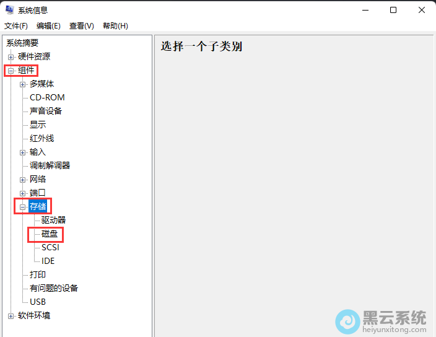Image resolution: width=436 pixels, height=337 pixels.
Task: Open the 帮助(H) menu
Action: point(115,25)
